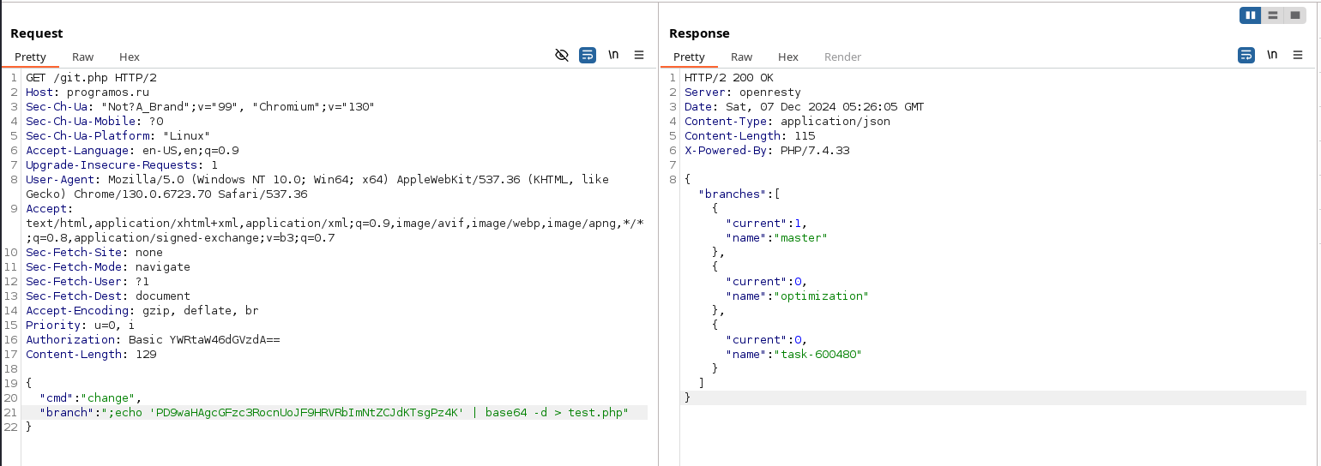Click the Server: openresty header
The image size is (1321, 466).
click(x=744, y=92)
